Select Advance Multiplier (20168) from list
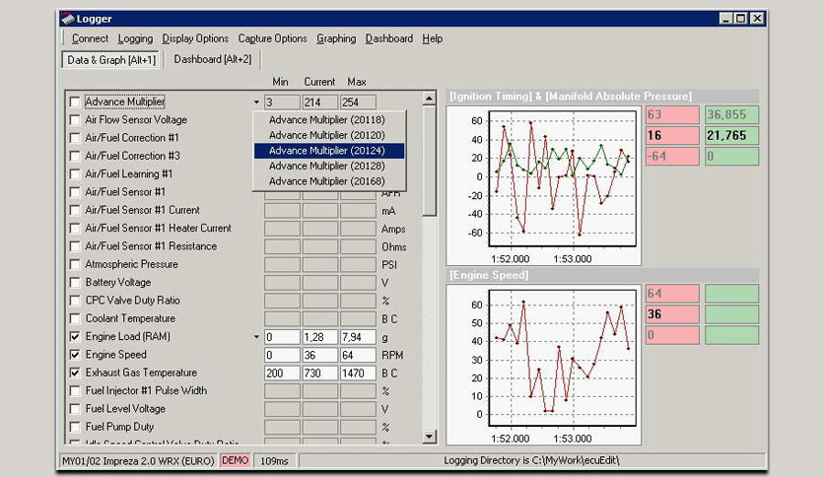 tap(328, 181)
